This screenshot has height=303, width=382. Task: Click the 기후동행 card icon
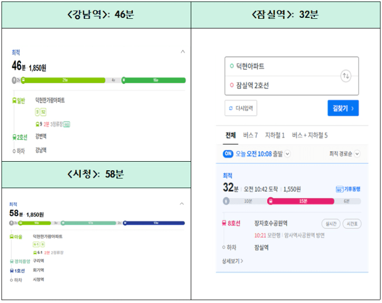coord(339,189)
